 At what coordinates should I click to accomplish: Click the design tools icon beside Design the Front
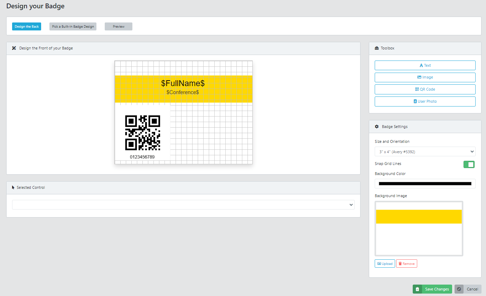coord(14,48)
